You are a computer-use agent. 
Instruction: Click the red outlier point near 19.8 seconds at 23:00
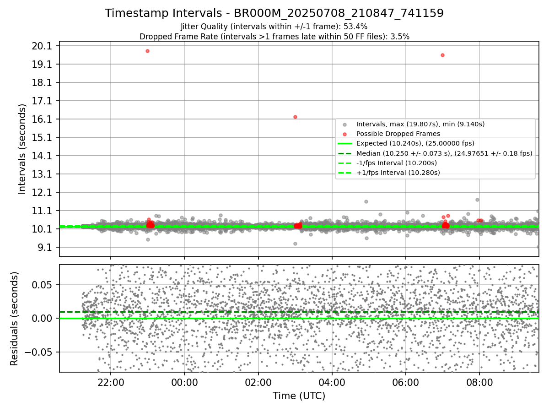[147, 51]
